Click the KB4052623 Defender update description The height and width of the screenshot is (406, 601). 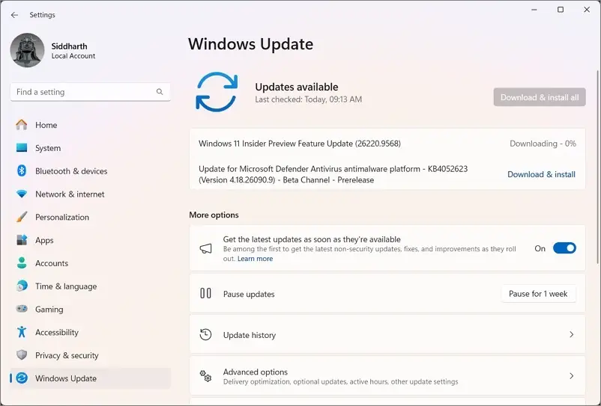333,174
